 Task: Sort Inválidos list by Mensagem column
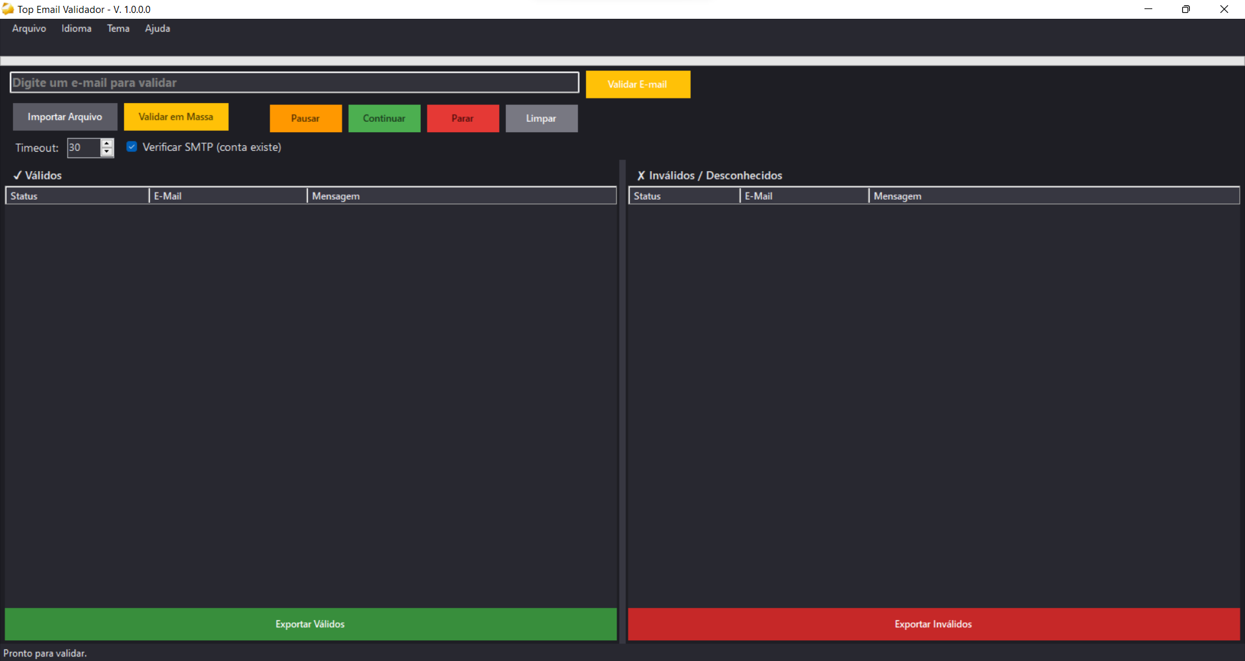(x=1054, y=196)
